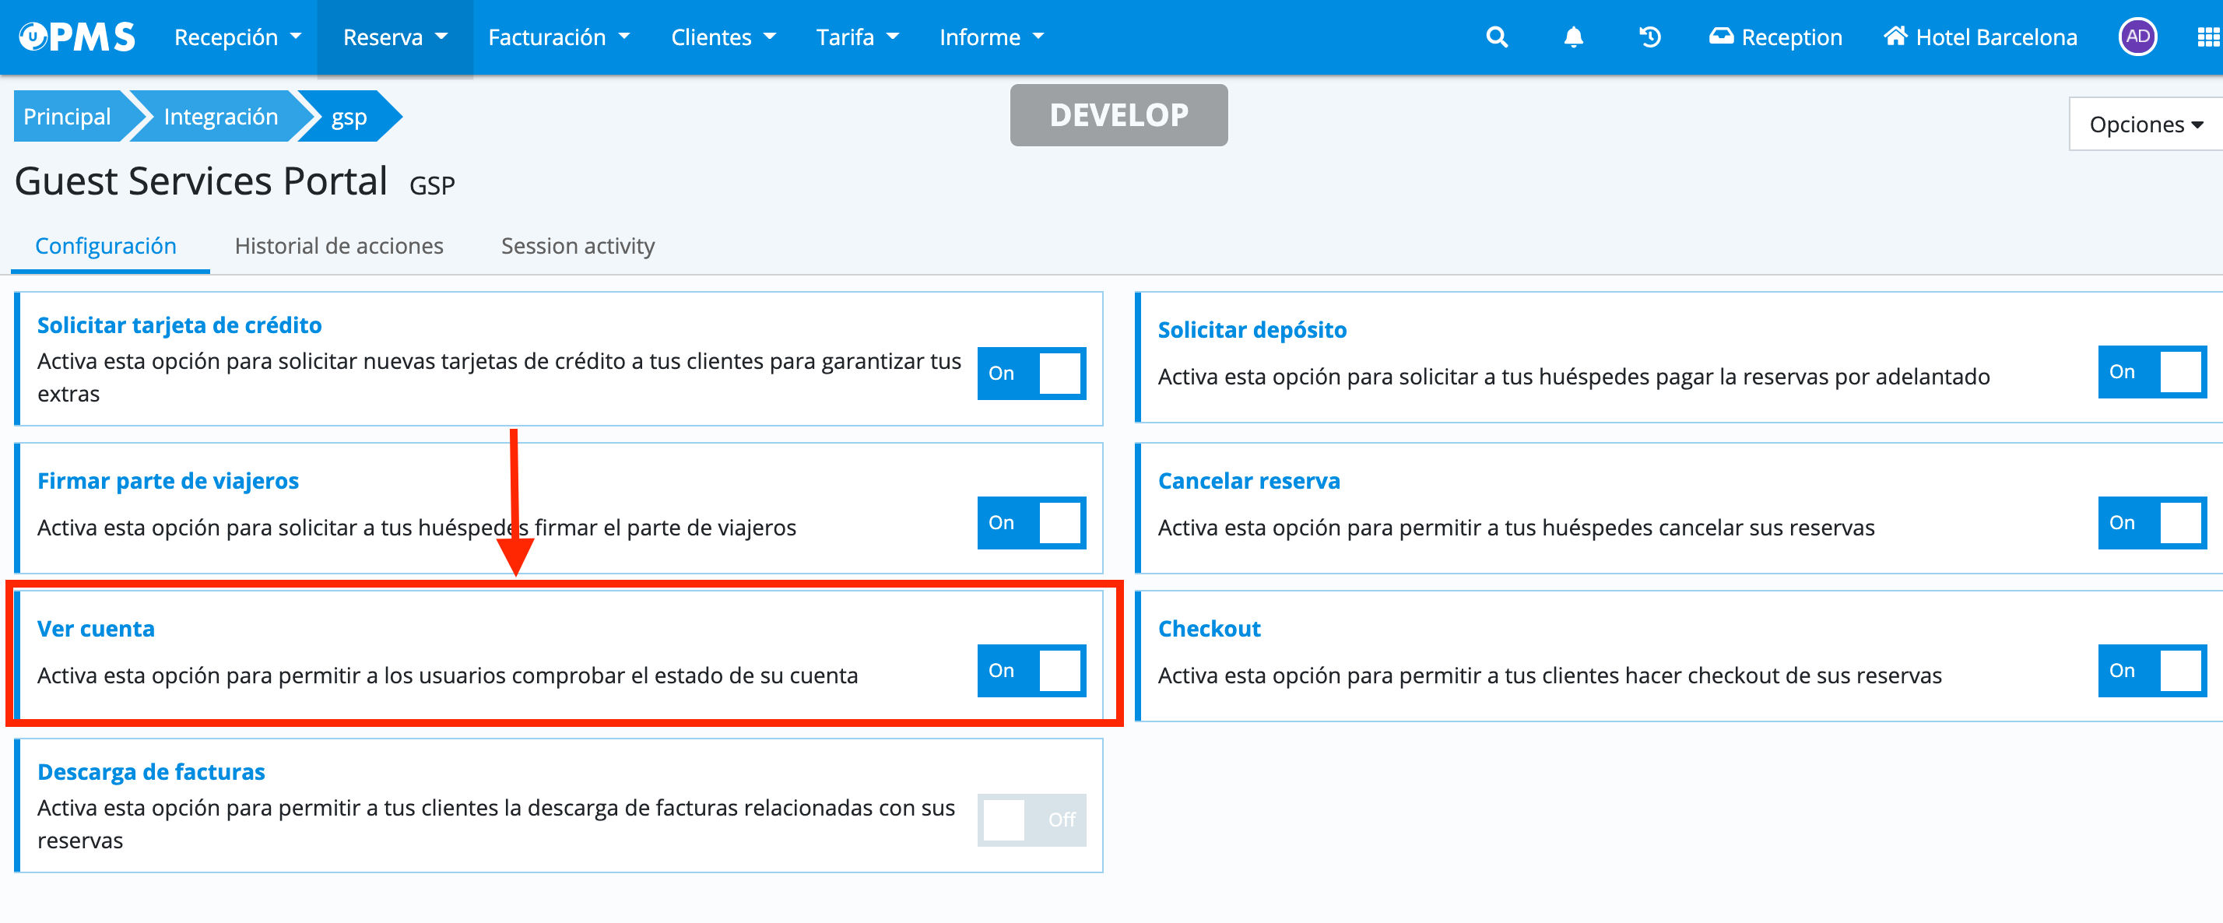Turn off the Solicitar depósito switch

coord(2151,372)
